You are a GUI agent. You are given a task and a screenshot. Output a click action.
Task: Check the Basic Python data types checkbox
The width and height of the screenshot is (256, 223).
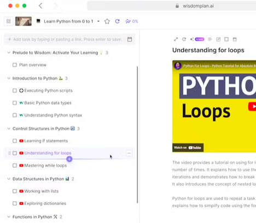[15, 103]
